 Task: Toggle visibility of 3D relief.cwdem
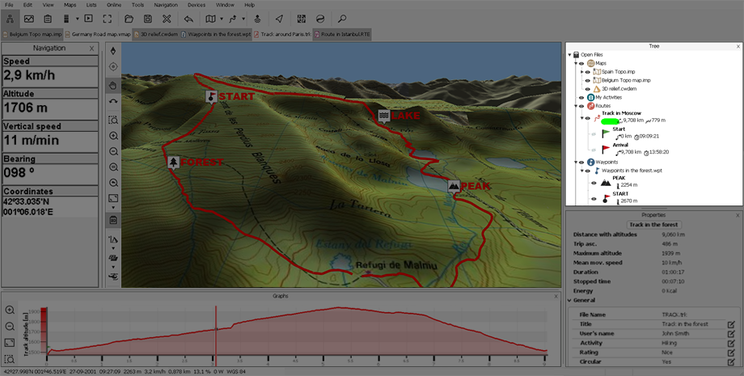[x=587, y=89]
